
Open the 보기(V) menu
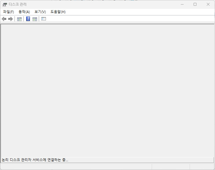click(40, 12)
